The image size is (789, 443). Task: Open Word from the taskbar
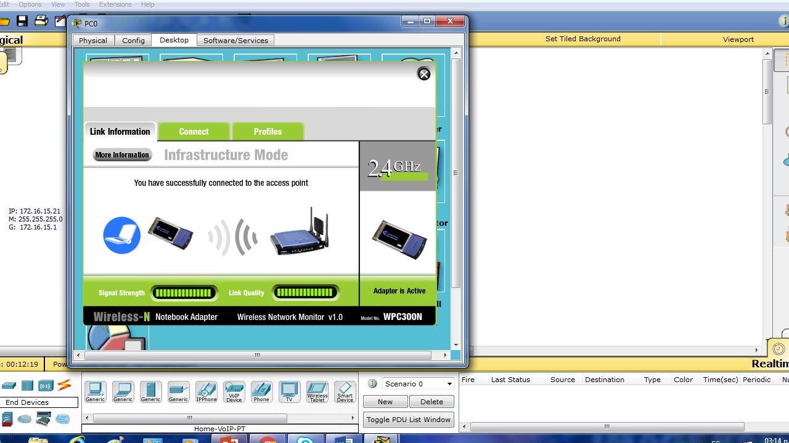(344, 440)
